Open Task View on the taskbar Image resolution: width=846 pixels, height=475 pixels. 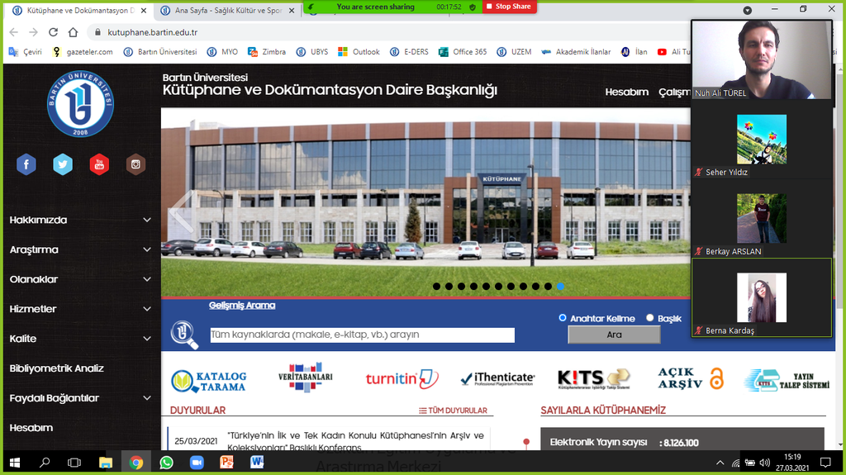tap(74, 463)
